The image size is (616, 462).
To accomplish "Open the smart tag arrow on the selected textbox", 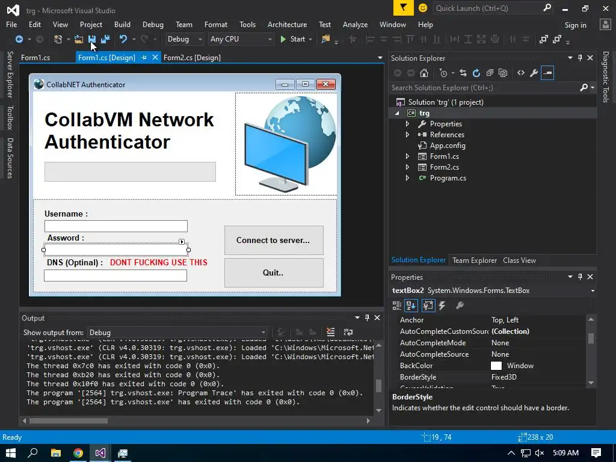I will tap(182, 242).
